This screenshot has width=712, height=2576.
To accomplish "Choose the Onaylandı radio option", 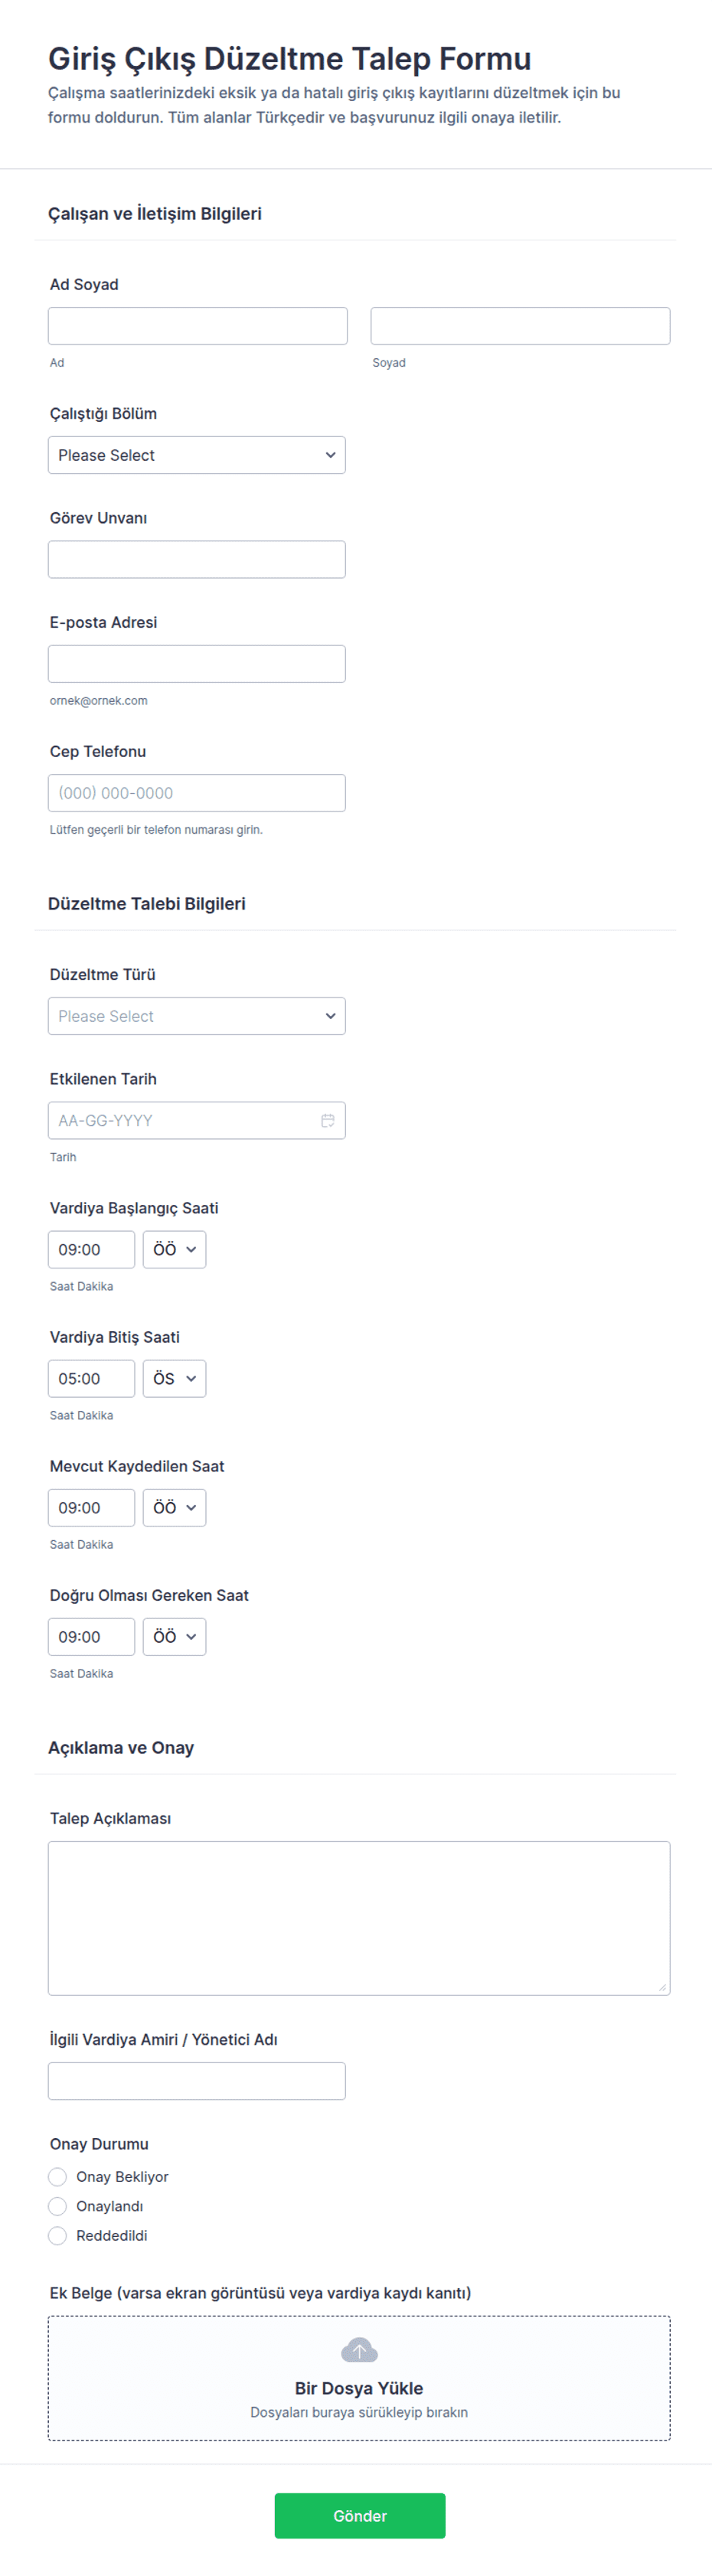I will tap(58, 2206).
